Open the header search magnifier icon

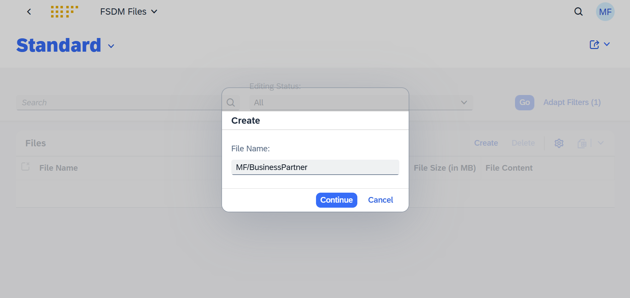[578, 12]
